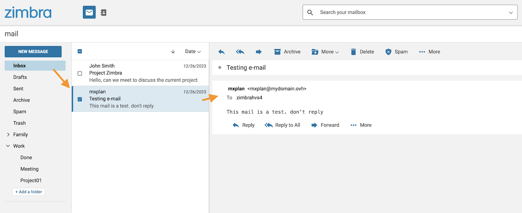Mark the message as Spam

396,52
